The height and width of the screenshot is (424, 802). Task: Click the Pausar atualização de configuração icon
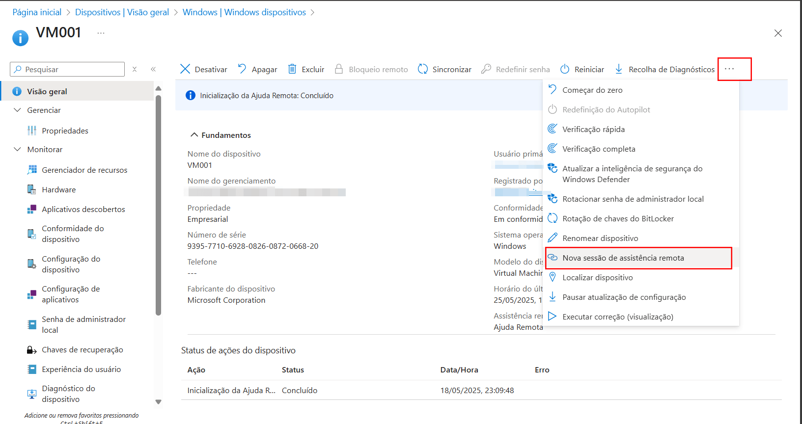553,297
